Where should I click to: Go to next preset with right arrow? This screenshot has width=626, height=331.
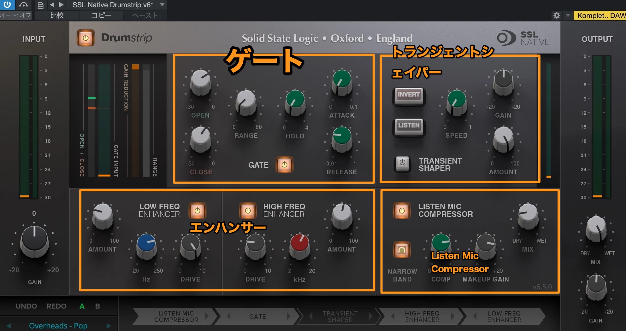tap(62, 5)
